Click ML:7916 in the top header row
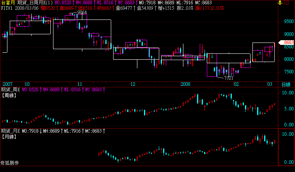295x172 pixels. click(x=185, y=3)
